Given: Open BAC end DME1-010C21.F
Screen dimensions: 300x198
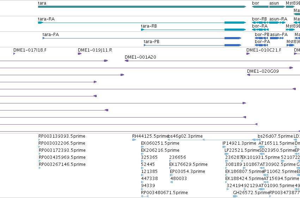Looking at the screenshot, I should point(248,54).
